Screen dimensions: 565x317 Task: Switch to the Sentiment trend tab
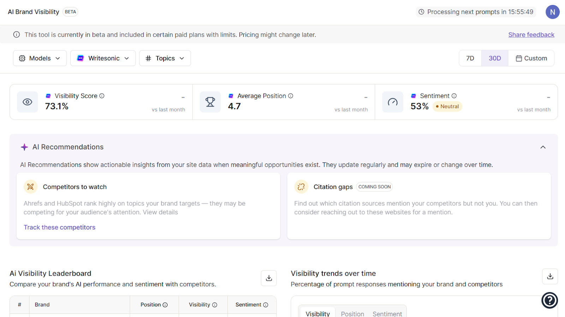pos(387,314)
